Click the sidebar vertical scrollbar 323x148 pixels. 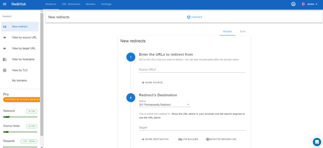click(42, 74)
